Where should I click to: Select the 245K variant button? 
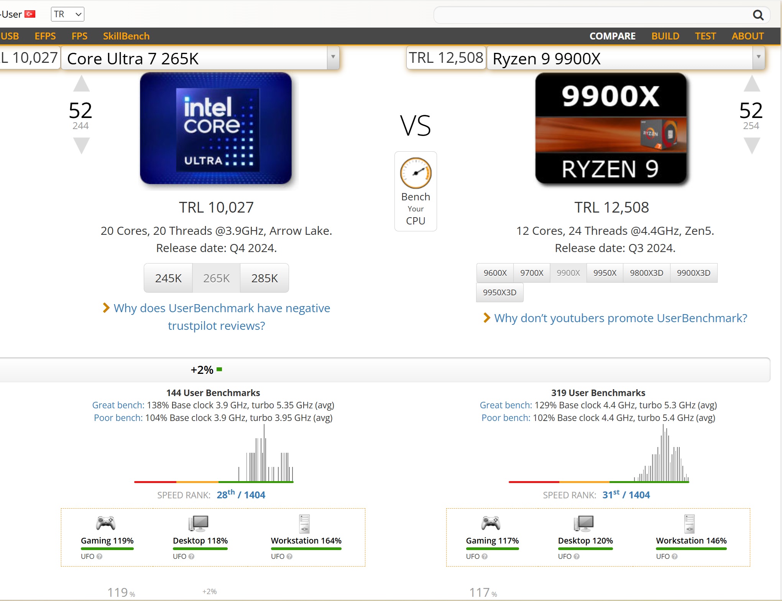(x=168, y=278)
